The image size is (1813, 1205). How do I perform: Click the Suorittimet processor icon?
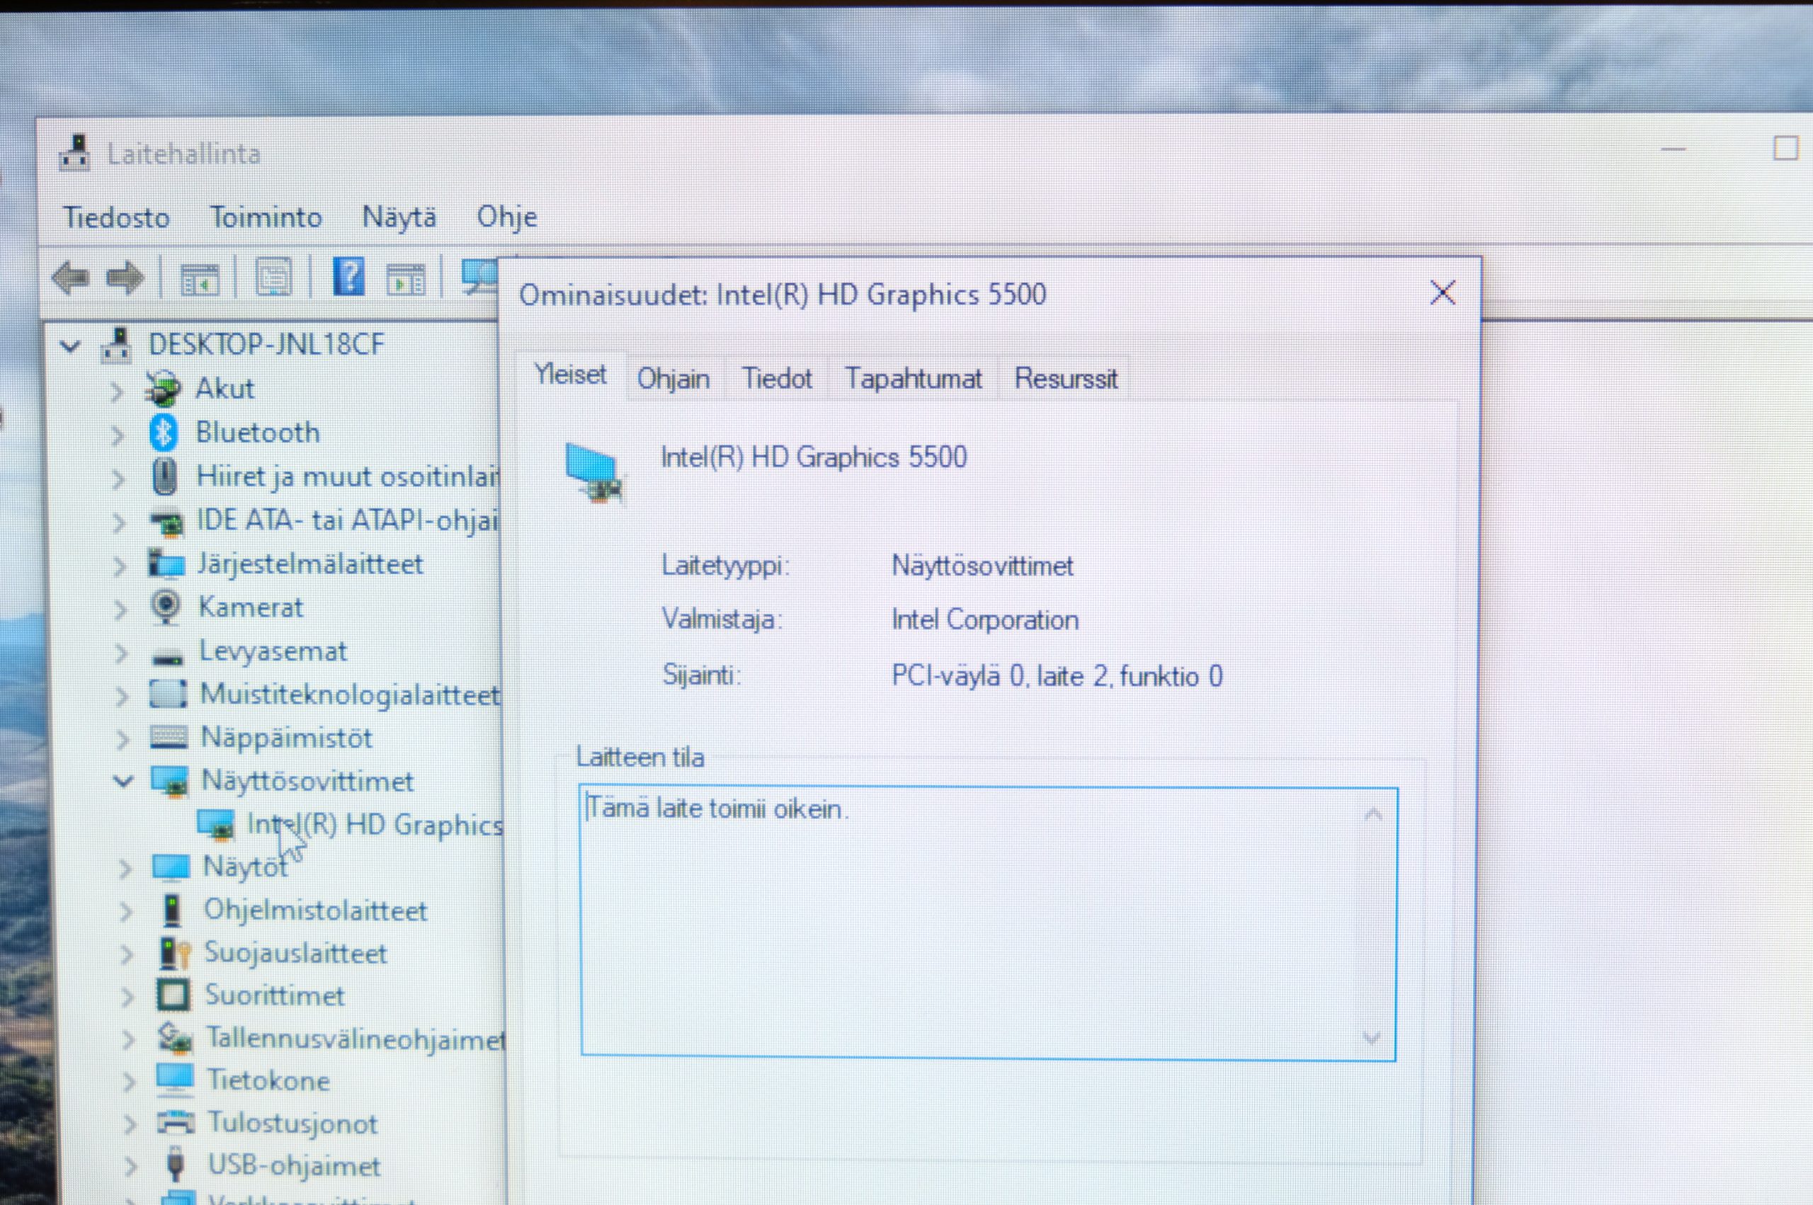(173, 995)
